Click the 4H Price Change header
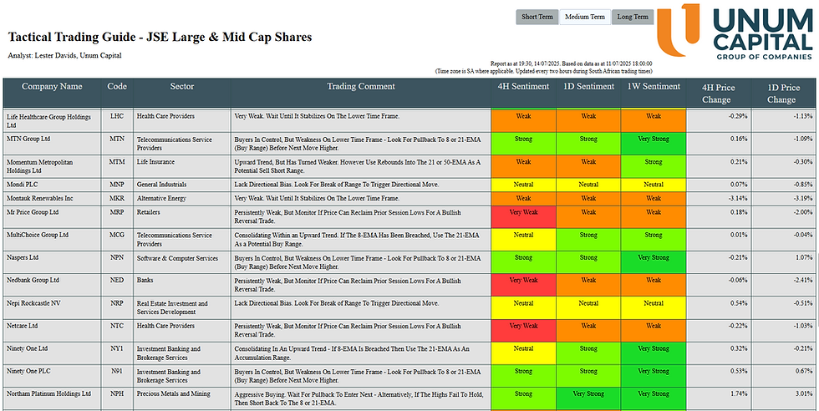Image resolution: width=819 pixels, height=411 pixels. [720, 94]
